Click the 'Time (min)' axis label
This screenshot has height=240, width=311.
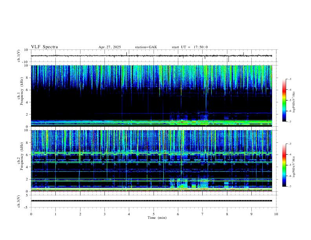(x=157, y=218)
